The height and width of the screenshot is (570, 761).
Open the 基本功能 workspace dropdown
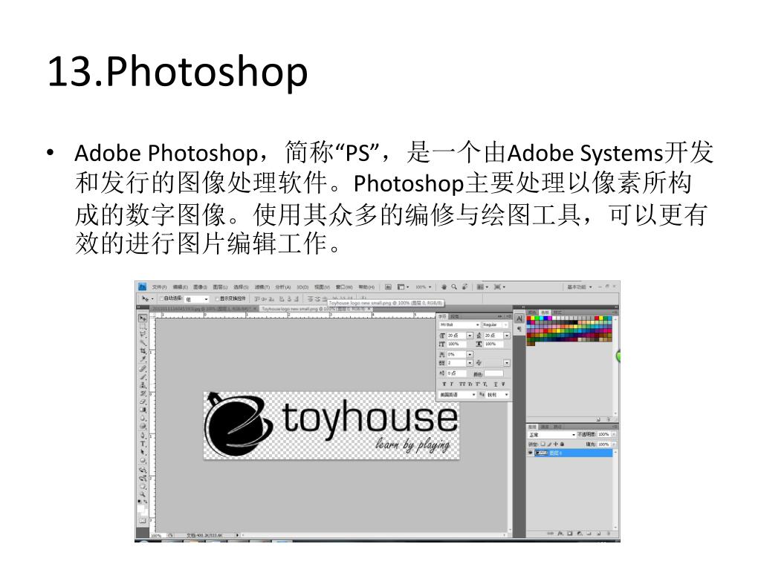[580, 287]
